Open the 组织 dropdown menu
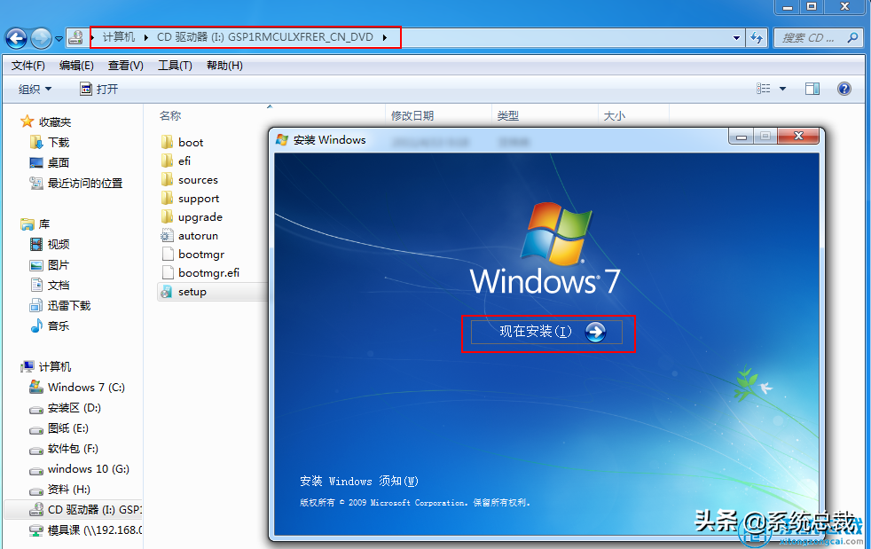Viewport: 871px width, 549px height. 35,88
